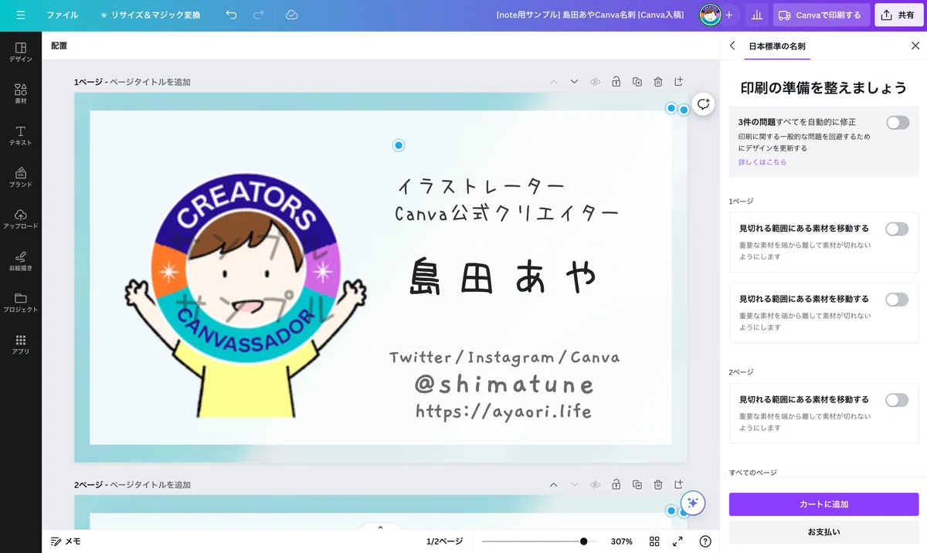Move page 1 down with chevron
The image size is (927, 553).
coord(574,82)
